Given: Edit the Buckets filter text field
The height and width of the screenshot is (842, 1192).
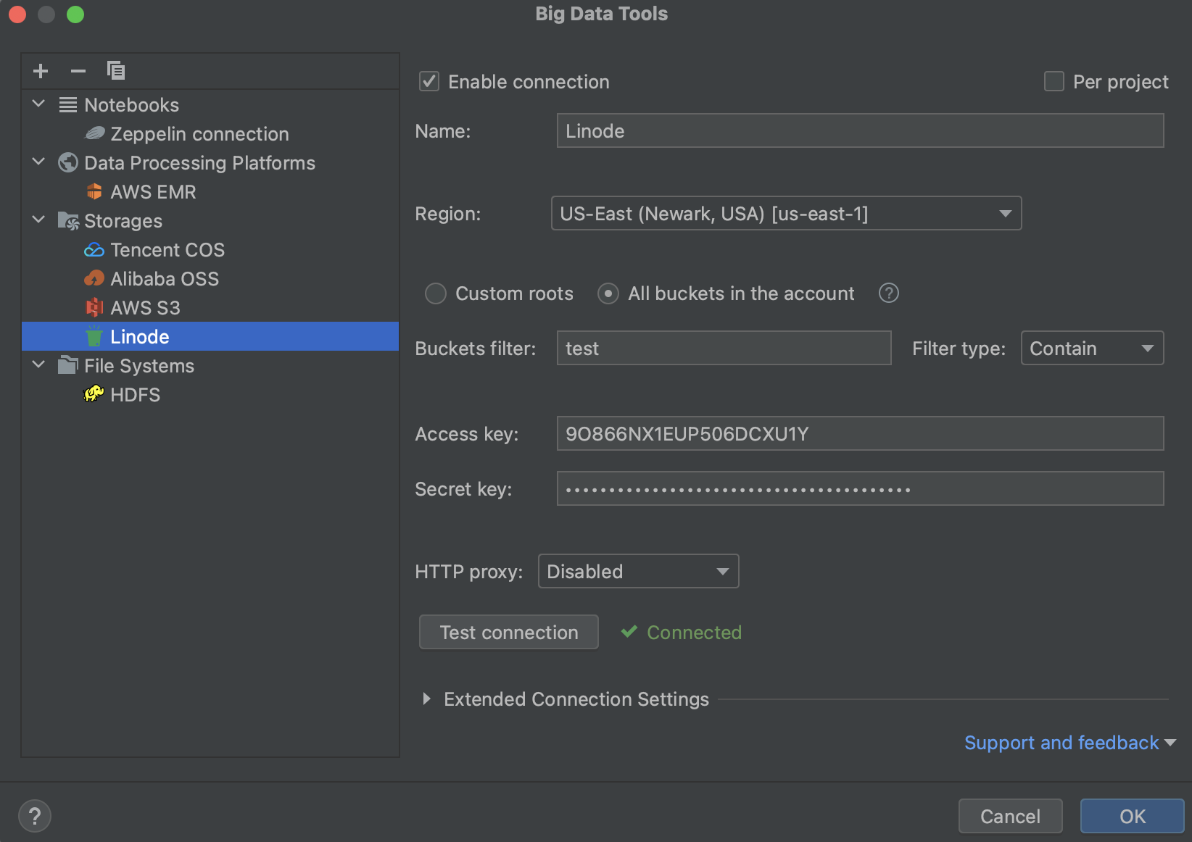Looking at the screenshot, I should pos(723,348).
